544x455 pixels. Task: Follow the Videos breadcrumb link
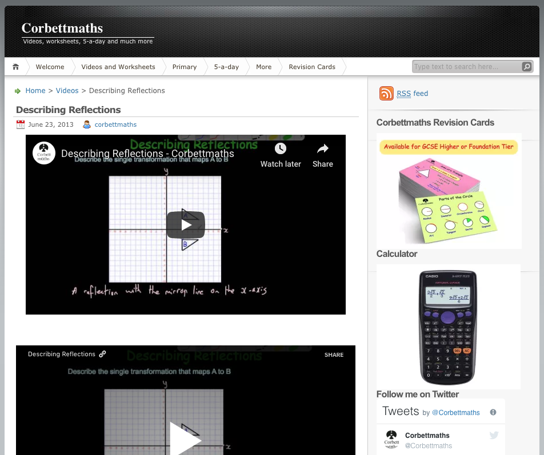click(x=67, y=91)
